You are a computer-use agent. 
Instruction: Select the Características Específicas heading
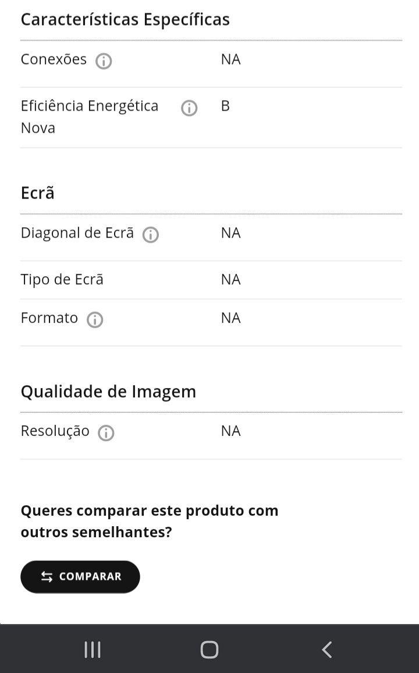coord(125,20)
